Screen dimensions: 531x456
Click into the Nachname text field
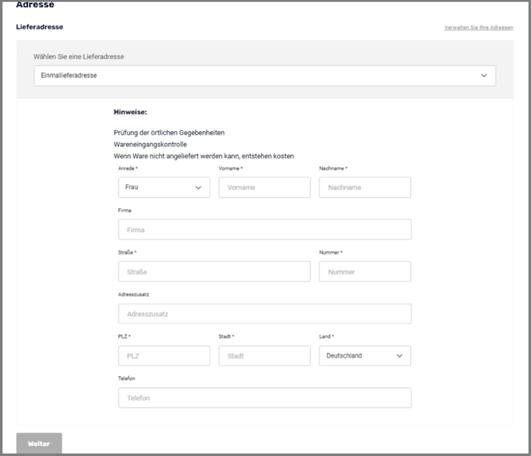(x=364, y=188)
